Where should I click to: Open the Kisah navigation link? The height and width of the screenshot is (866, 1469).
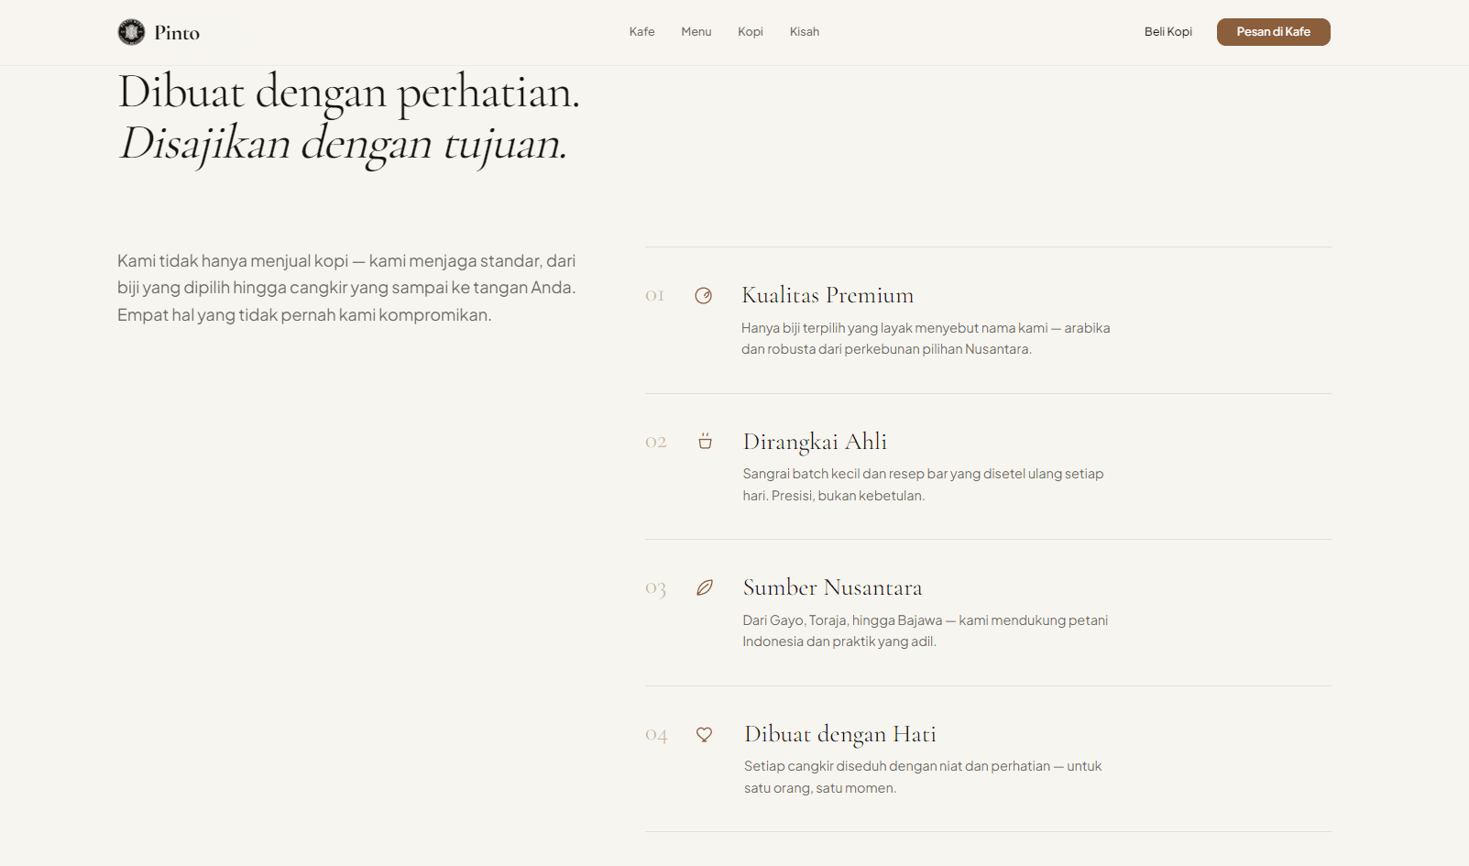tap(805, 32)
